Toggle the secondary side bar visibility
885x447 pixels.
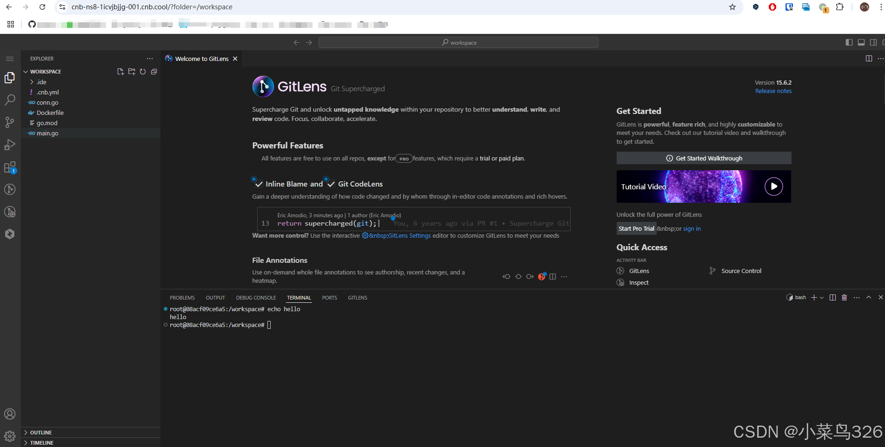pos(873,42)
